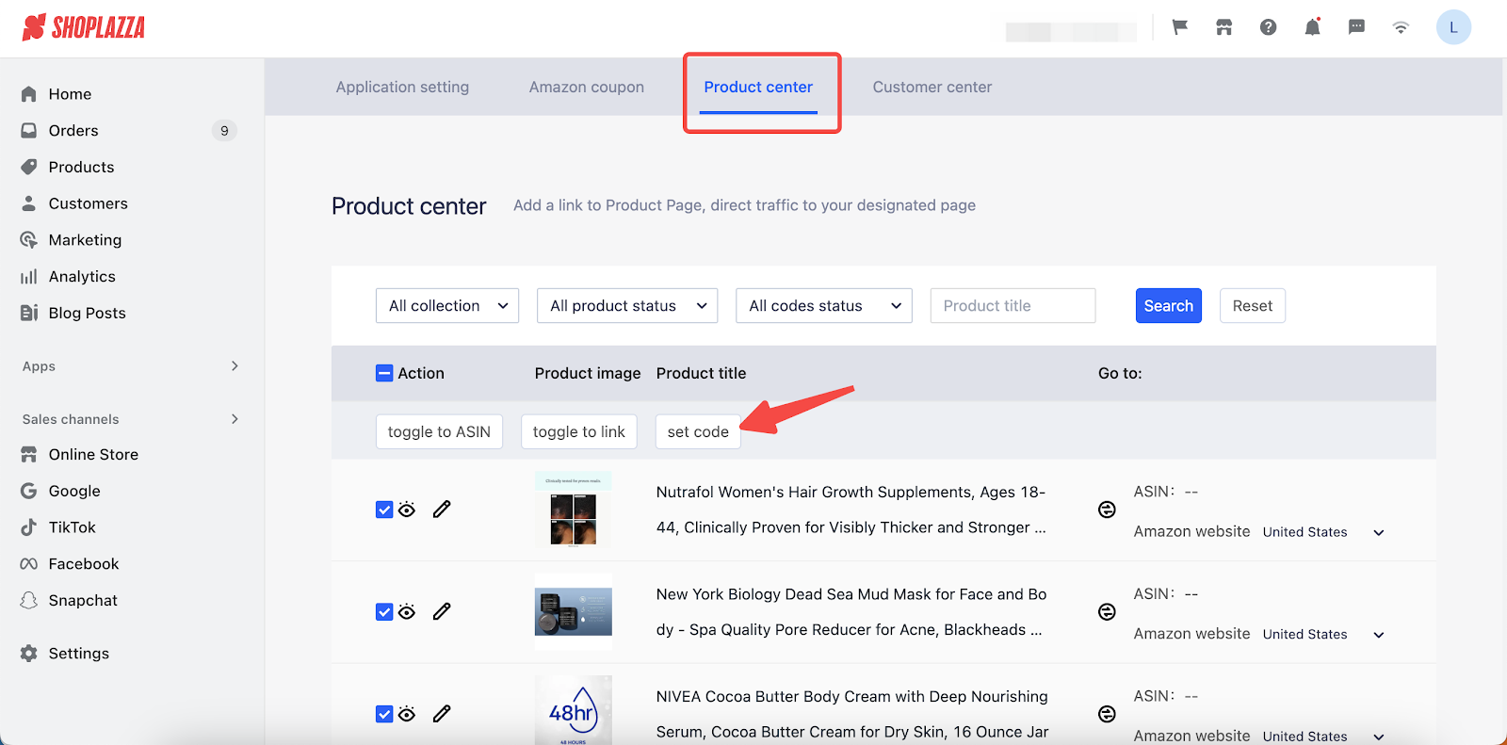The image size is (1507, 745).
Task: Edit the Dead Sea Mud Mask pencil icon
Action: pyautogui.click(x=442, y=611)
